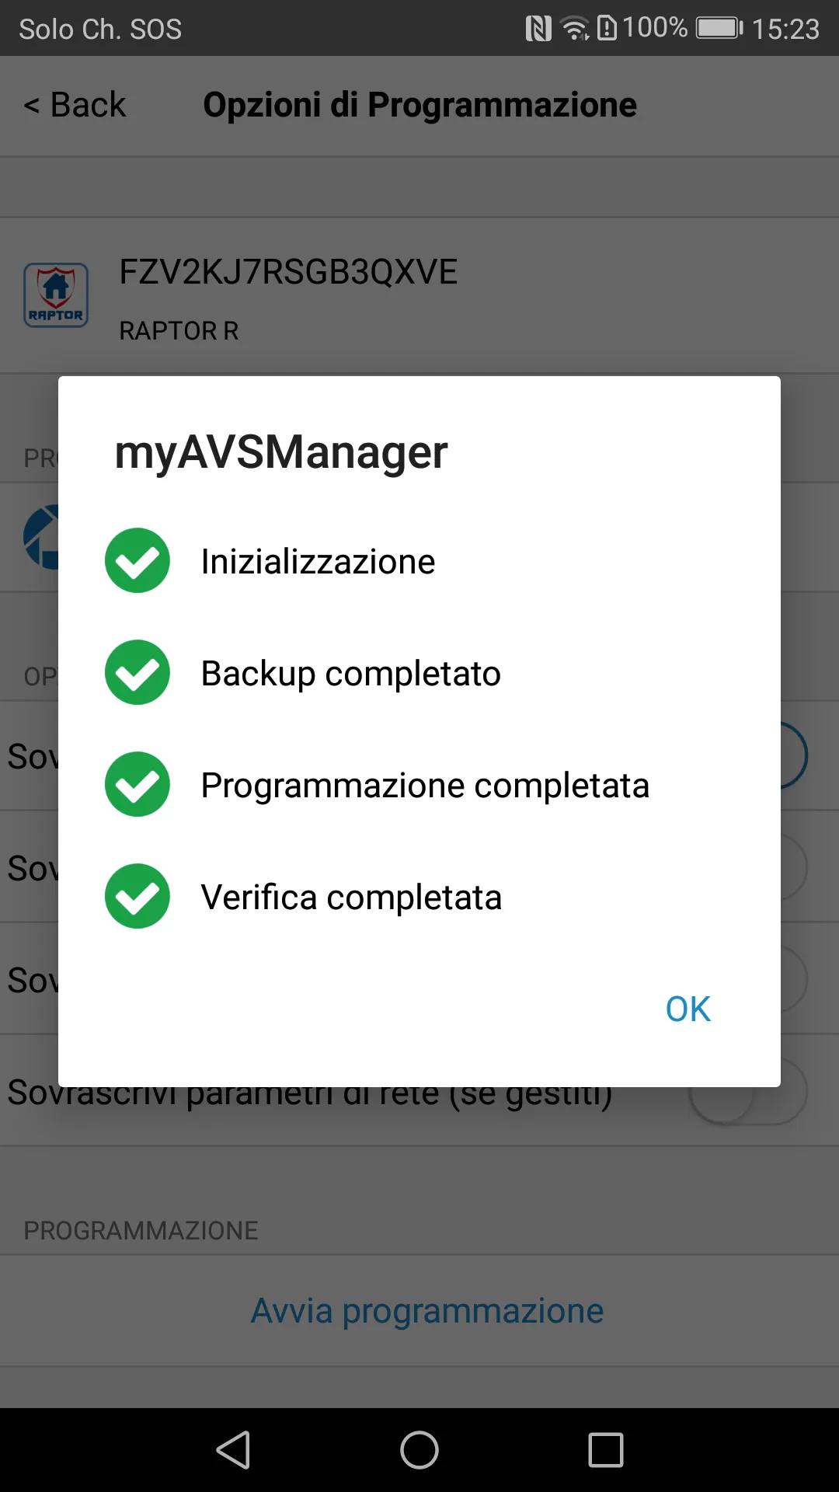Screen dimensions: 839x1492
Task: Expand the PROGRAMMAZIONE section
Action: pos(141,1230)
